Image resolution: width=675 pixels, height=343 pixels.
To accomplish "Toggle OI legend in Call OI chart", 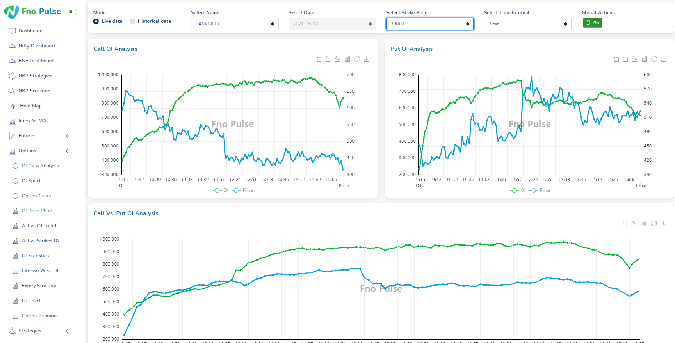I will 220,190.
